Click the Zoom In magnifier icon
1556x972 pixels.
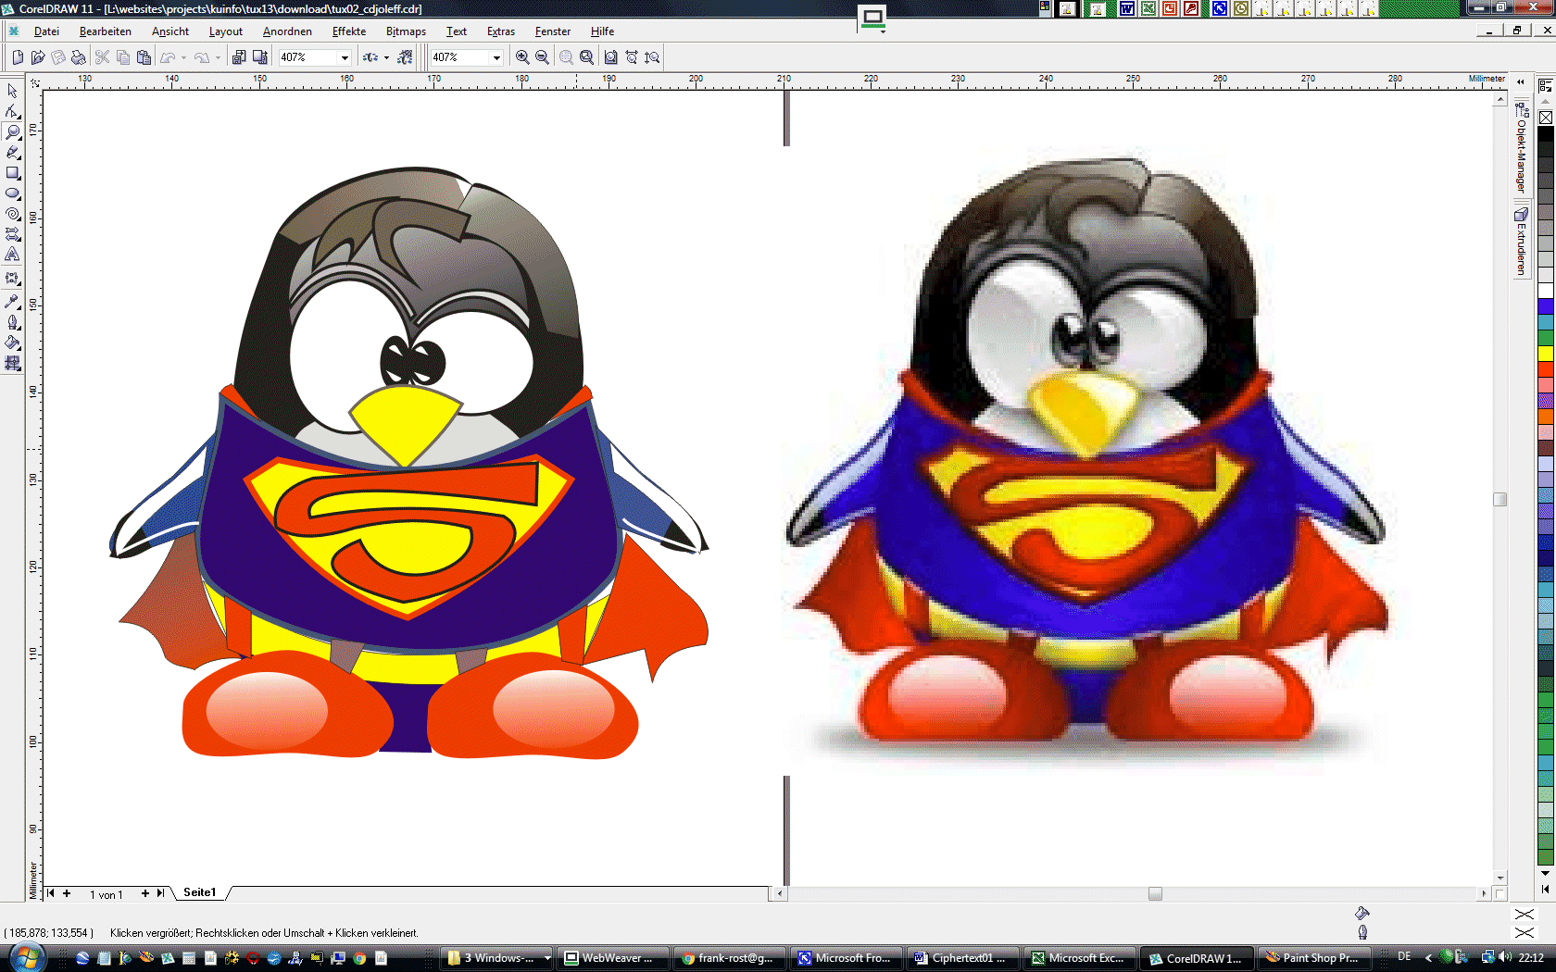click(x=522, y=57)
